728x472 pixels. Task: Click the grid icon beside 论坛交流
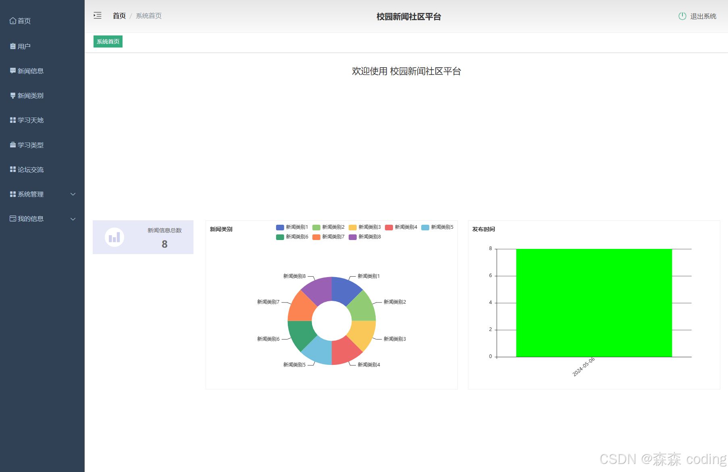point(13,170)
